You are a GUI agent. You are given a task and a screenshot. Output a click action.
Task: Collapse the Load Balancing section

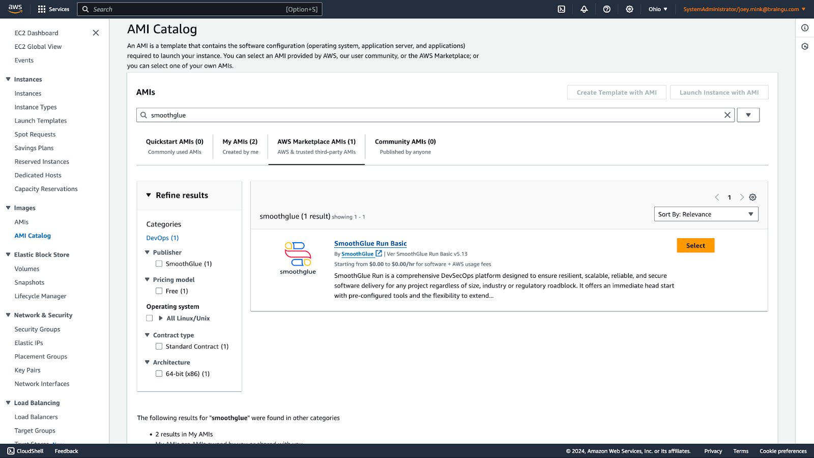tap(8, 403)
